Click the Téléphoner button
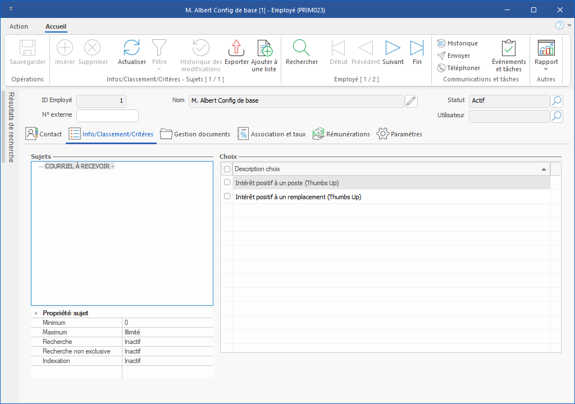Screen dimensions: 575x404 coord(458,68)
